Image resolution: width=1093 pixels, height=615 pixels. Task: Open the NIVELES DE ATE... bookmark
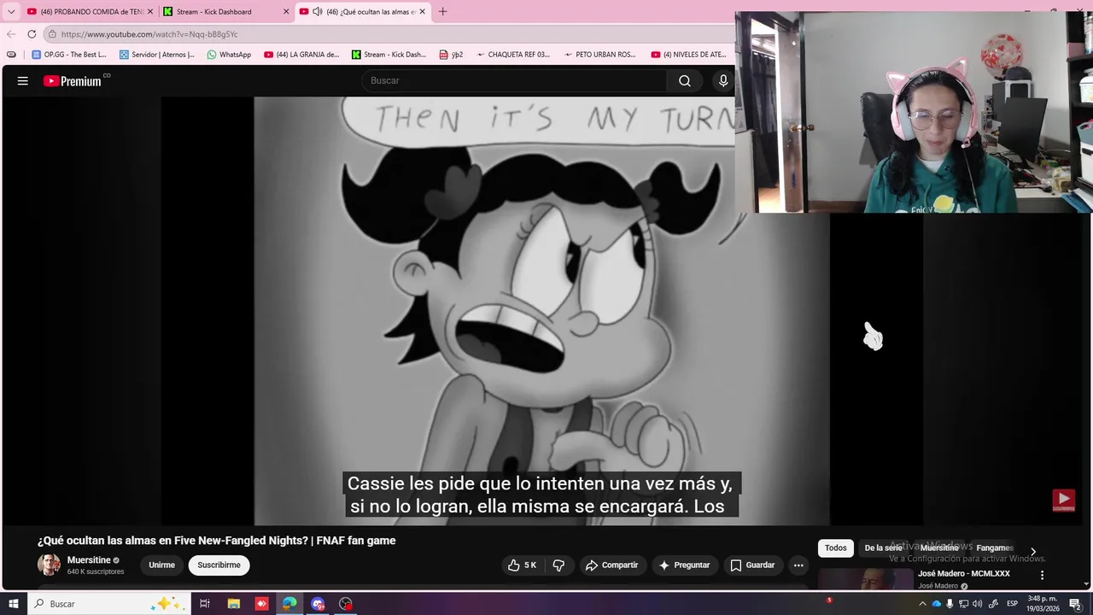tap(688, 55)
